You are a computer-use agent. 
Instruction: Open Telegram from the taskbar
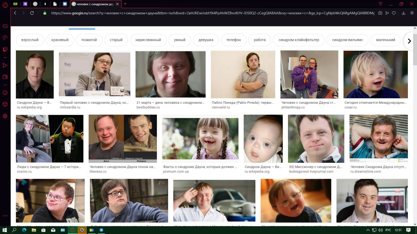tap(101, 230)
